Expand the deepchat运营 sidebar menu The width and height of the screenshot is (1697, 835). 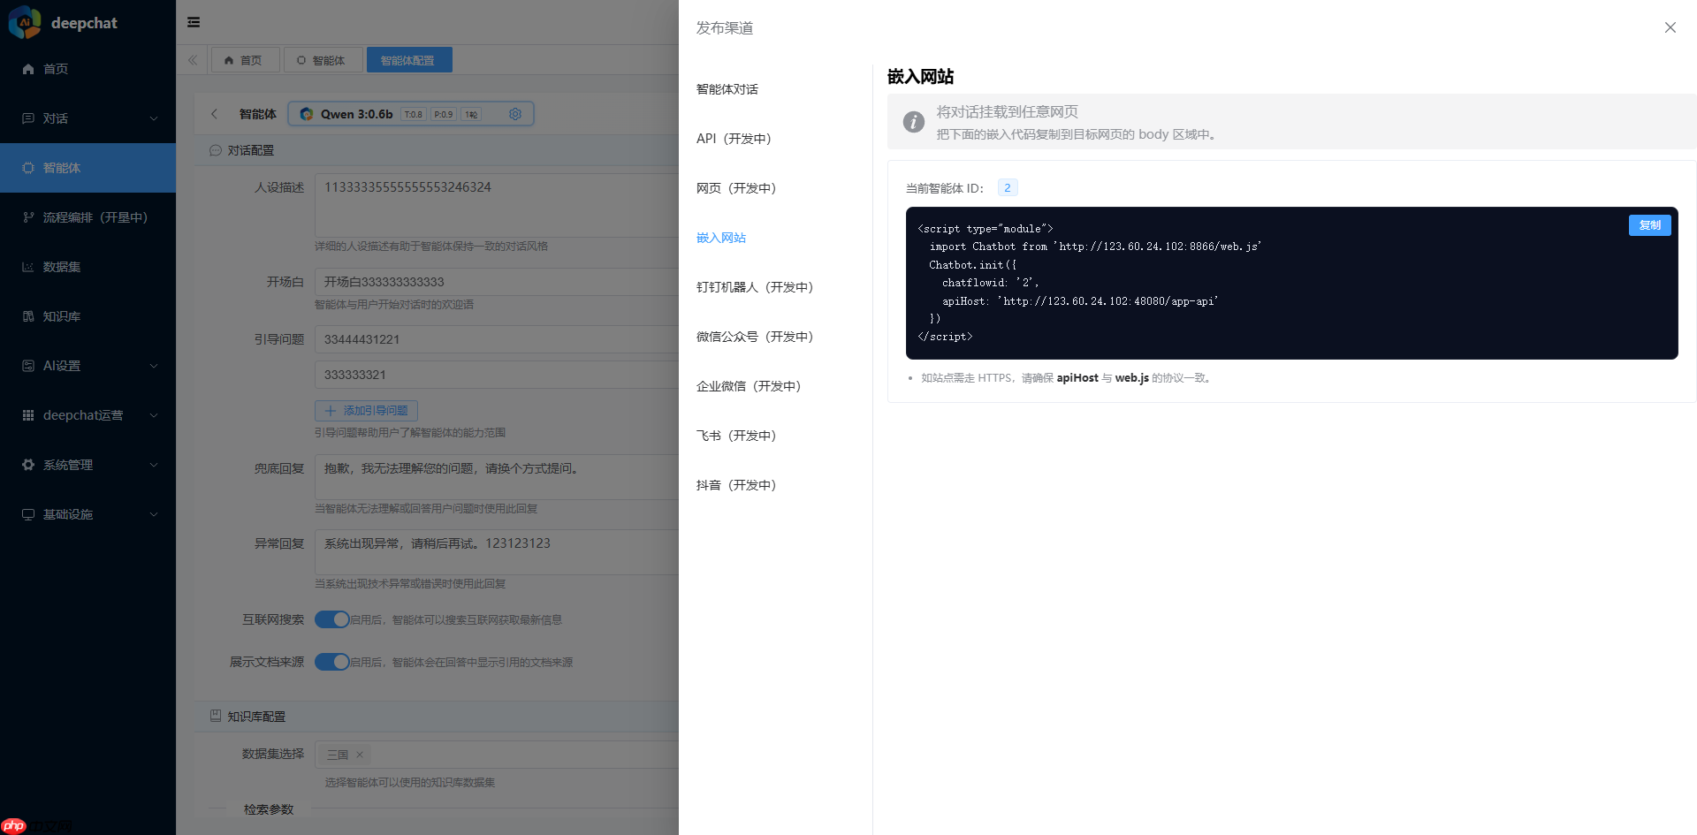(x=82, y=414)
